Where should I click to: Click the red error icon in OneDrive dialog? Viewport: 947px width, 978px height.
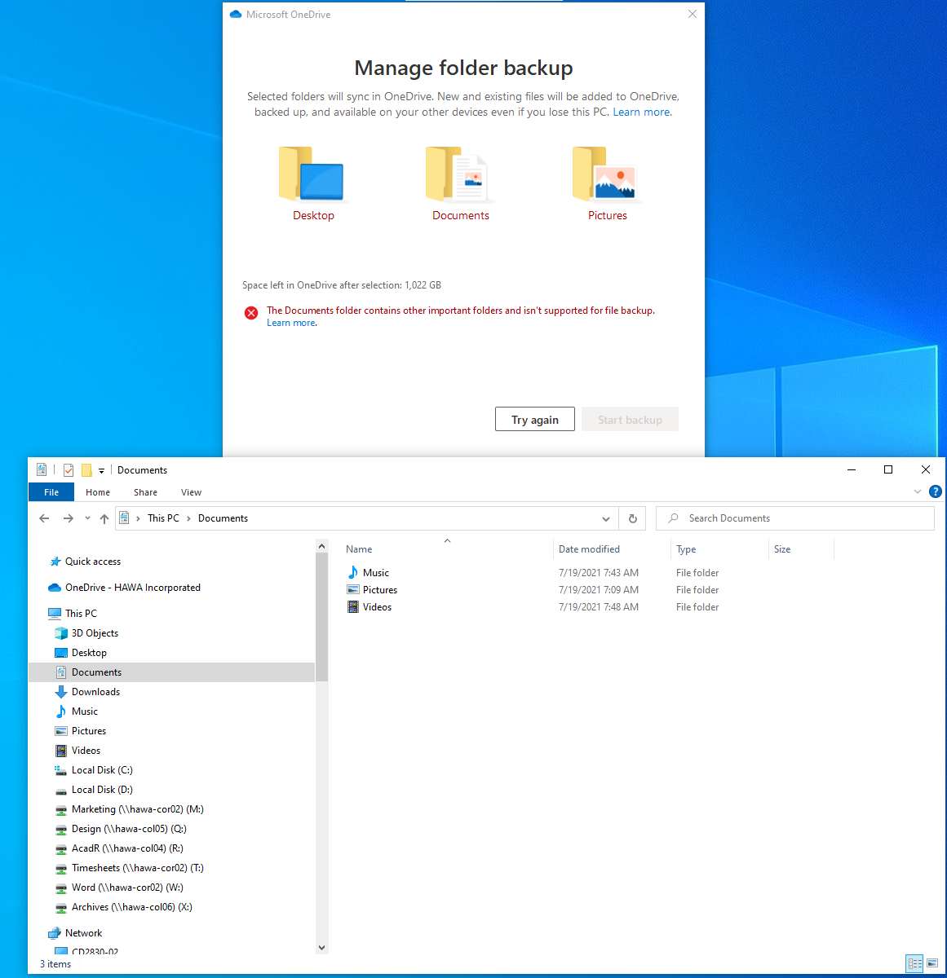click(251, 313)
